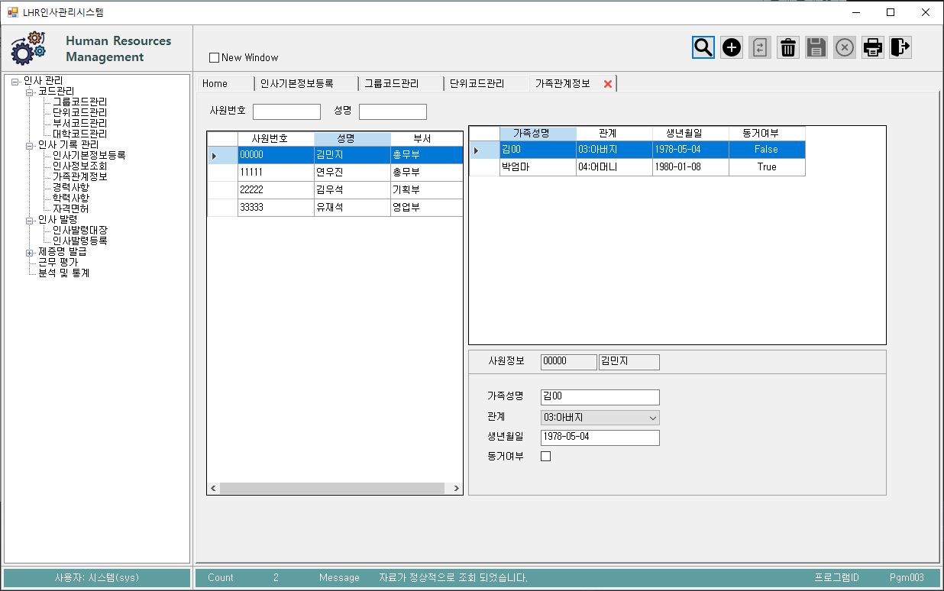
Task: Open 인사정보조회 in the tree
Action: pyautogui.click(x=79, y=166)
